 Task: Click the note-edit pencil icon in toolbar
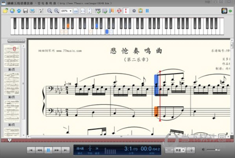click(41, 11)
